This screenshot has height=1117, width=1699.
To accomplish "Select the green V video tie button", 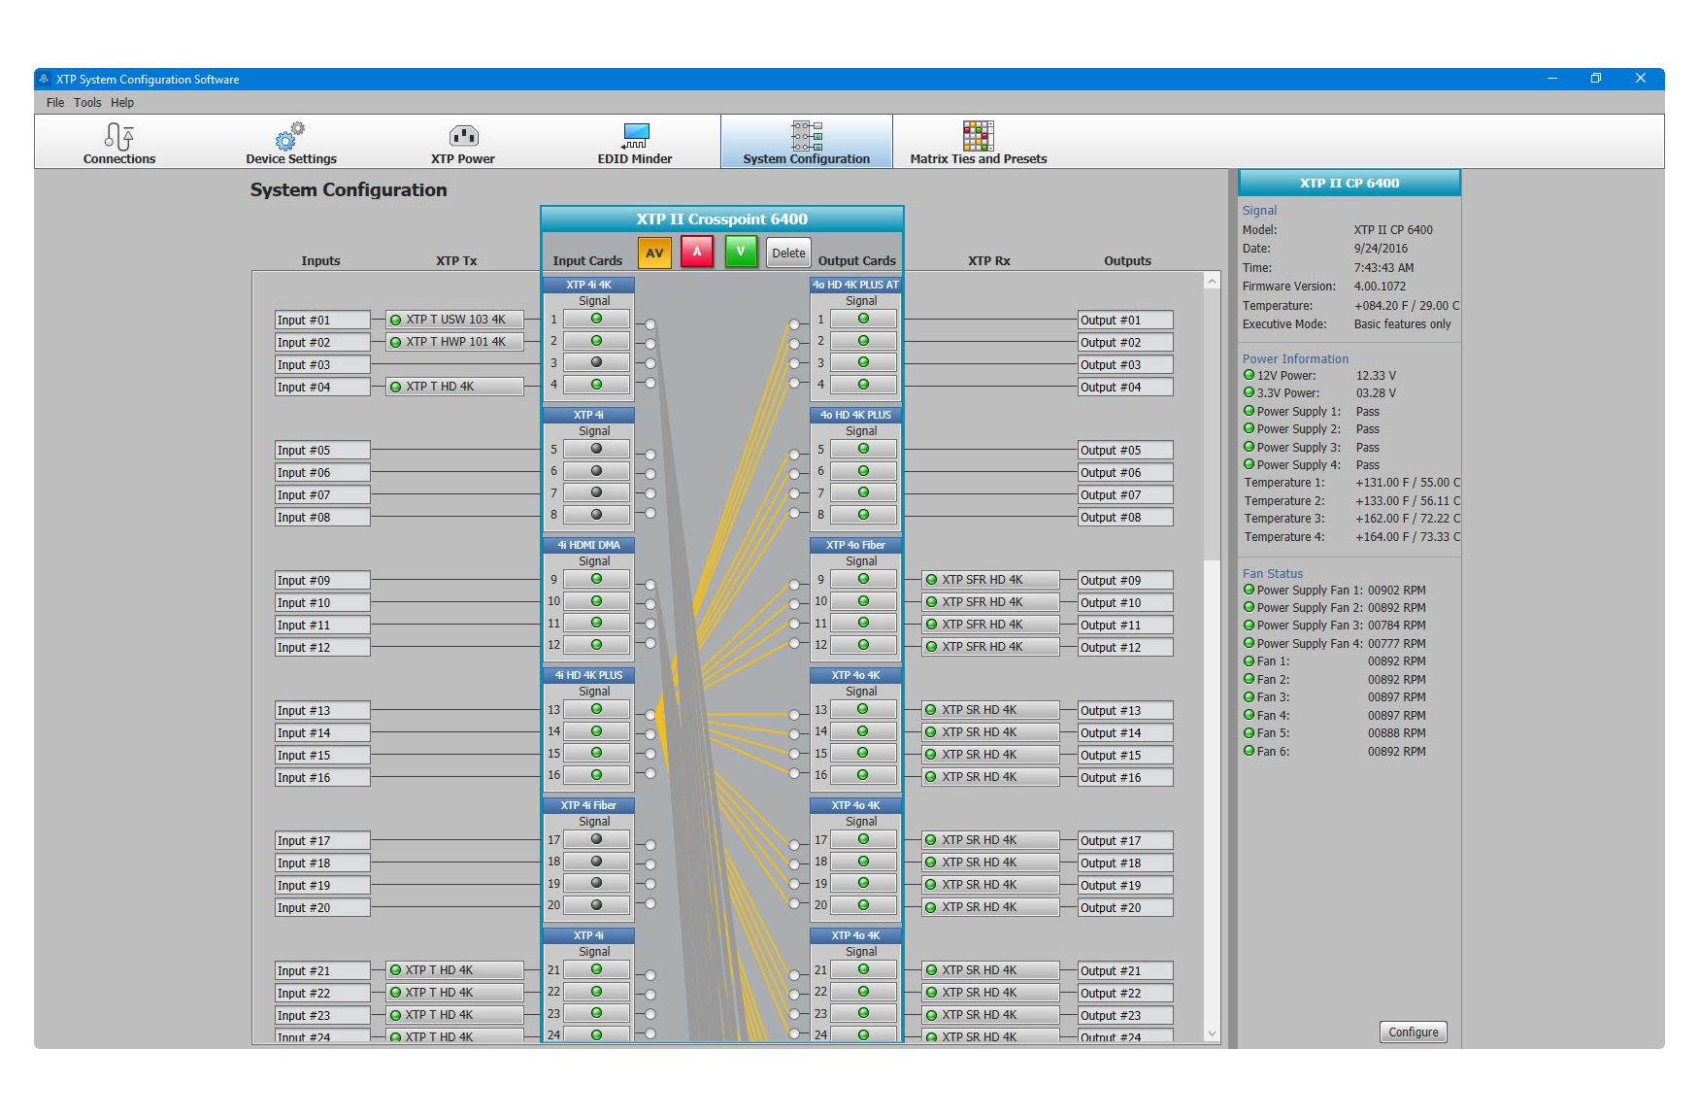I will [741, 253].
